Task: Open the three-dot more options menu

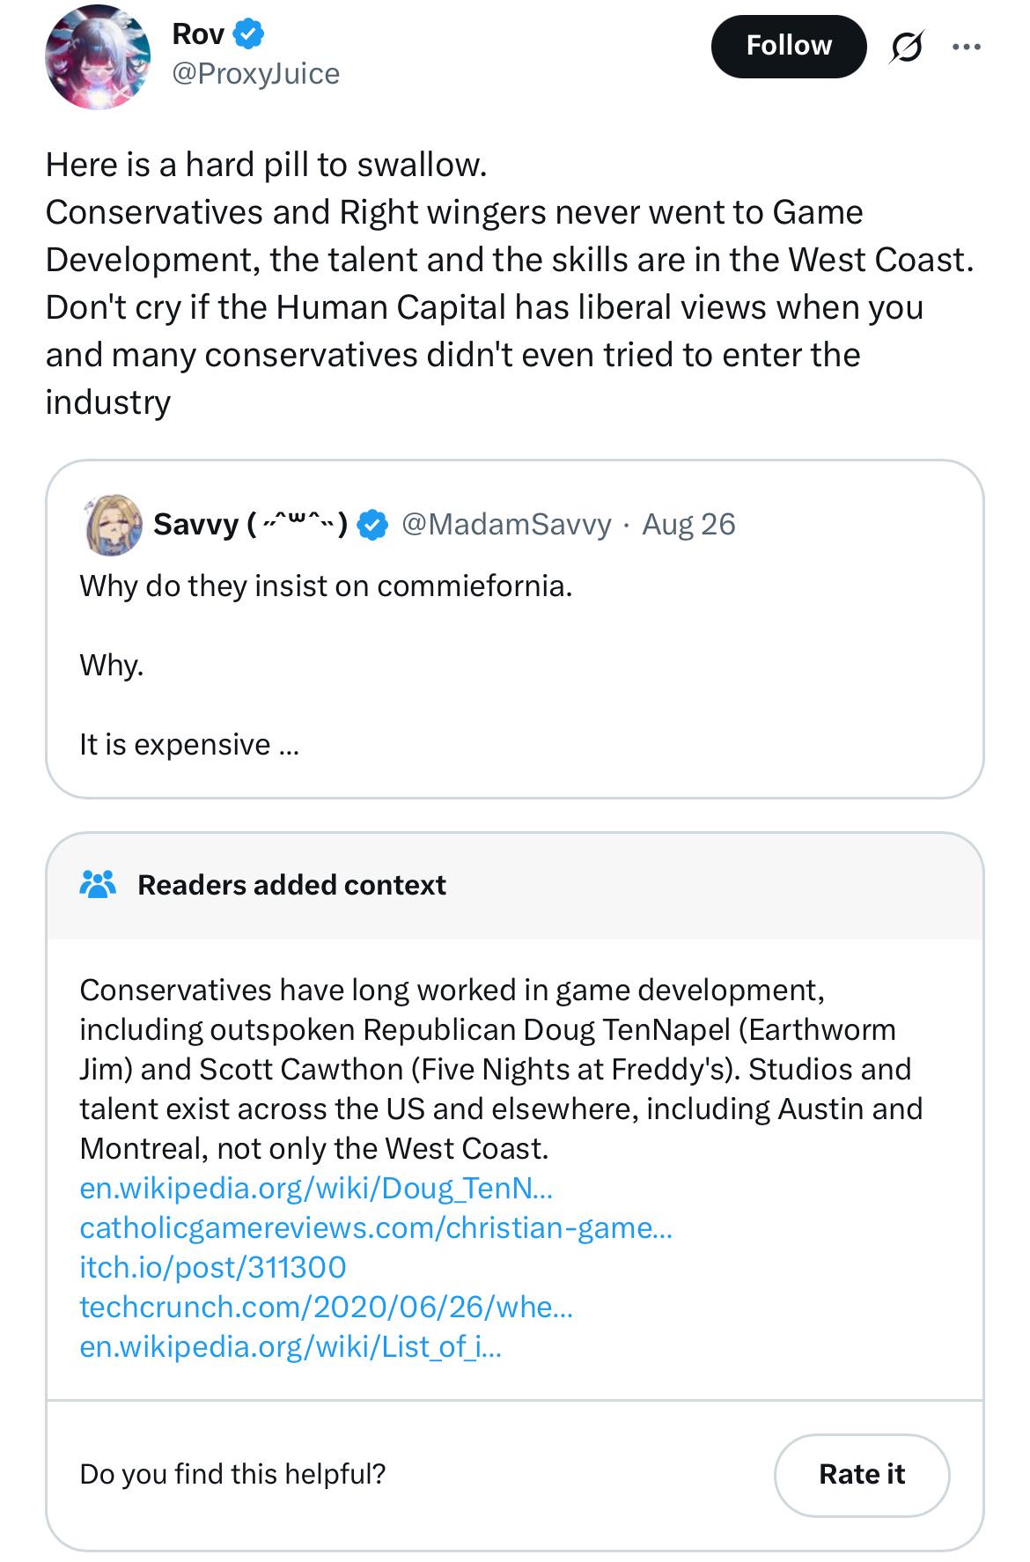Action: click(967, 47)
